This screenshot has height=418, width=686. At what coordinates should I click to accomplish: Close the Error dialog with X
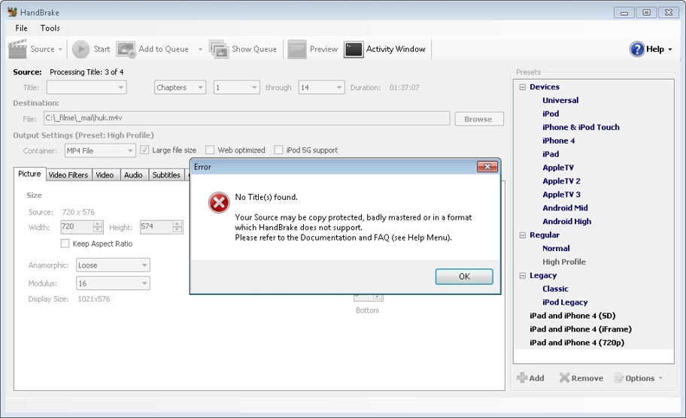[x=487, y=167]
